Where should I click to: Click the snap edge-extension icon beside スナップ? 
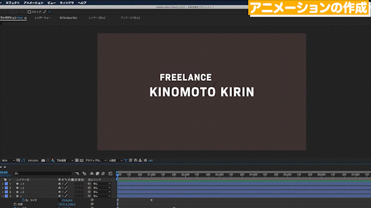point(45,12)
